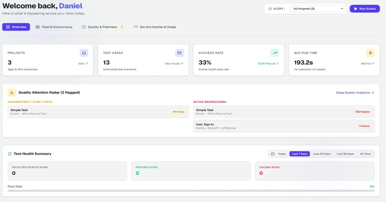Click the 1 Failures badge

[x=364, y=126]
